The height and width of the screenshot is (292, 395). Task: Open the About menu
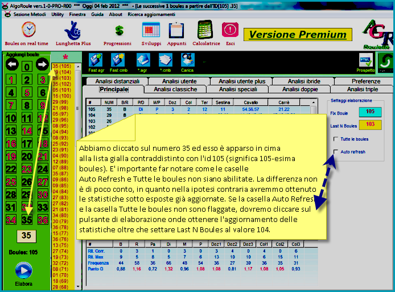(116, 14)
